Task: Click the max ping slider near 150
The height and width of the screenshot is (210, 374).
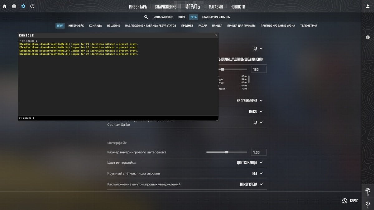Action: (233, 69)
